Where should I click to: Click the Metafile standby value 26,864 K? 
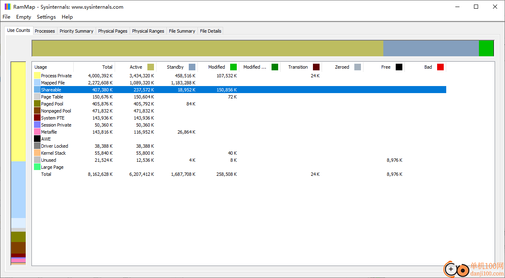click(x=186, y=132)
